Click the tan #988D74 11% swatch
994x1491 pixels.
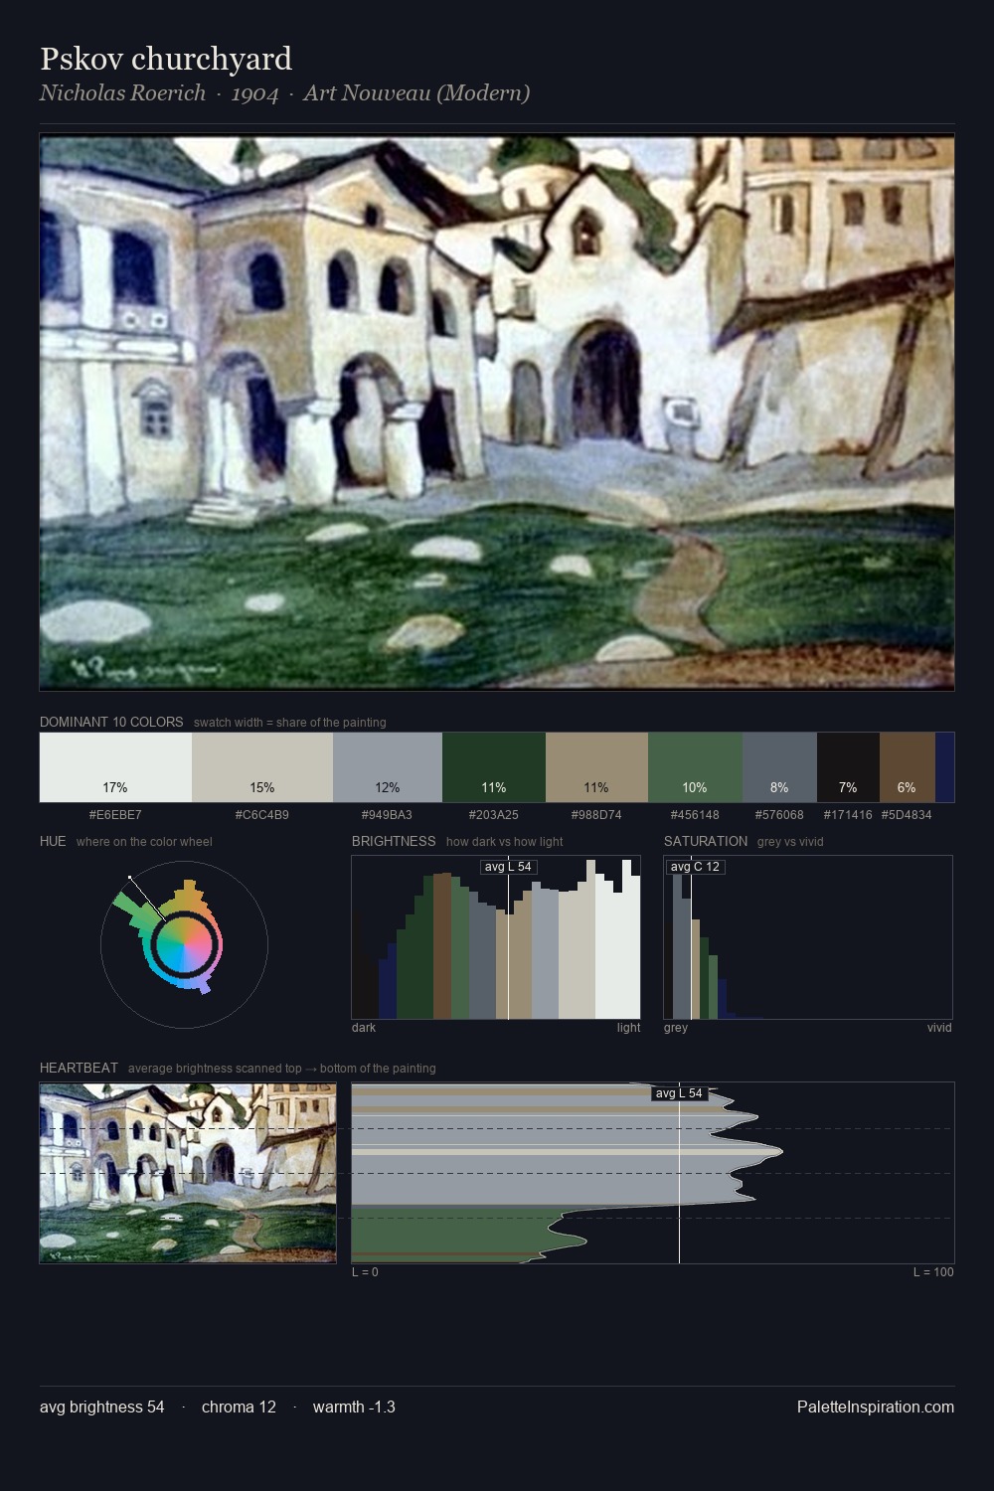pyautogui.click(x=596, y=767)
